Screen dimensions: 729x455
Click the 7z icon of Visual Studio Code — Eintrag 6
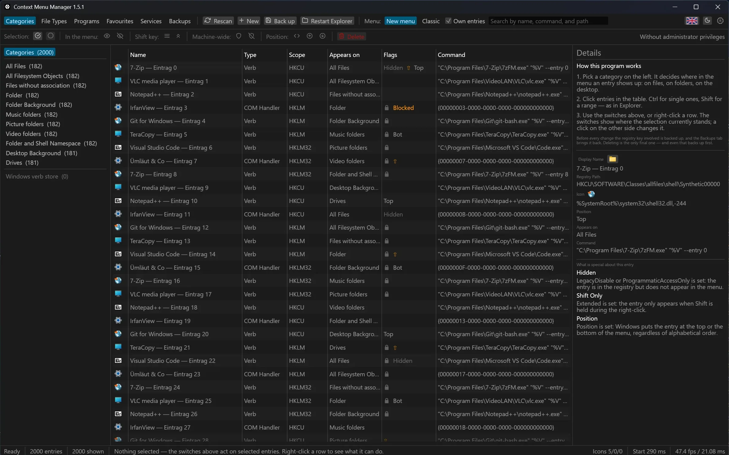[x=118, y=148]
